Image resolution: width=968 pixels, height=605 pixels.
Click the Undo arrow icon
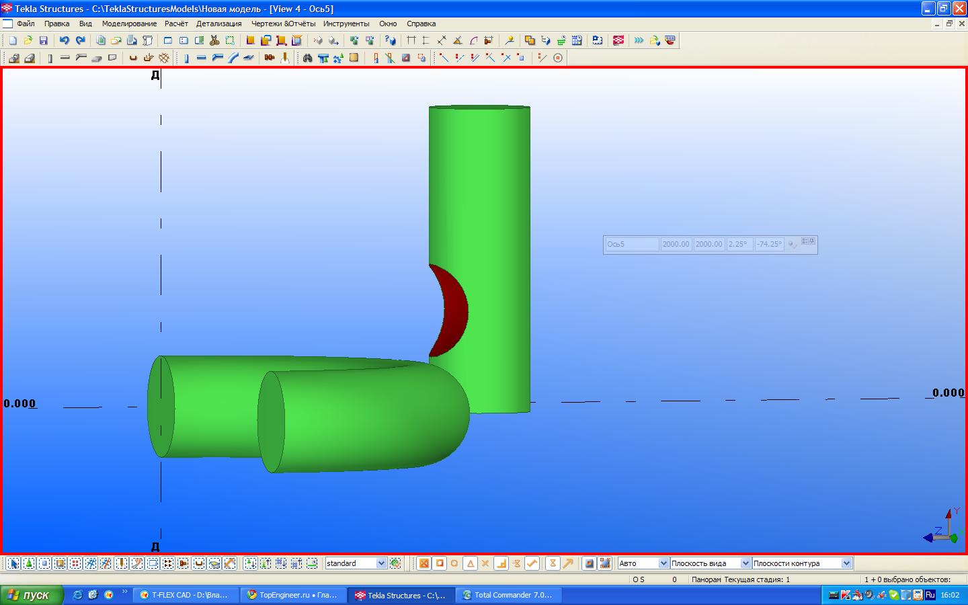[64, 40]
